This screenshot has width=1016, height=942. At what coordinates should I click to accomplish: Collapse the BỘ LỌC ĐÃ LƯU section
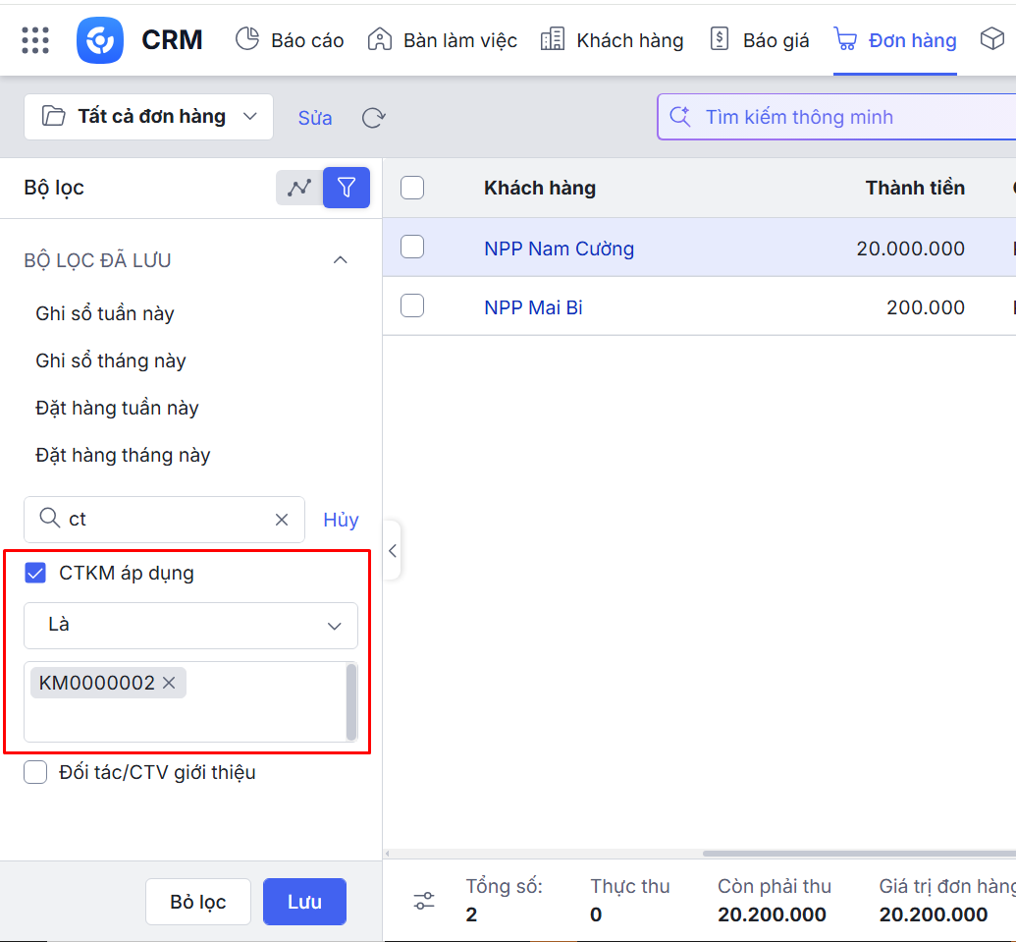tap(341, 260)
